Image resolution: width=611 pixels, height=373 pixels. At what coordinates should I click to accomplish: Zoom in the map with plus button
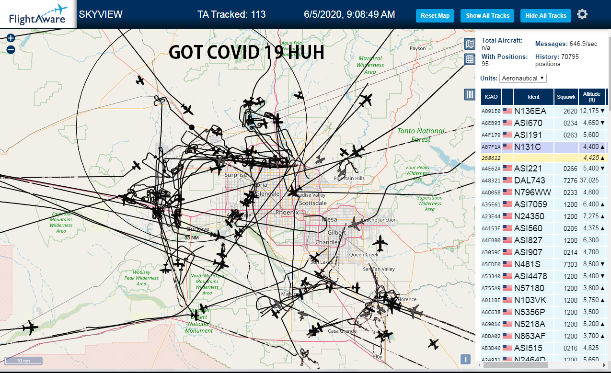pyautogui.click(x=11, y=38)
